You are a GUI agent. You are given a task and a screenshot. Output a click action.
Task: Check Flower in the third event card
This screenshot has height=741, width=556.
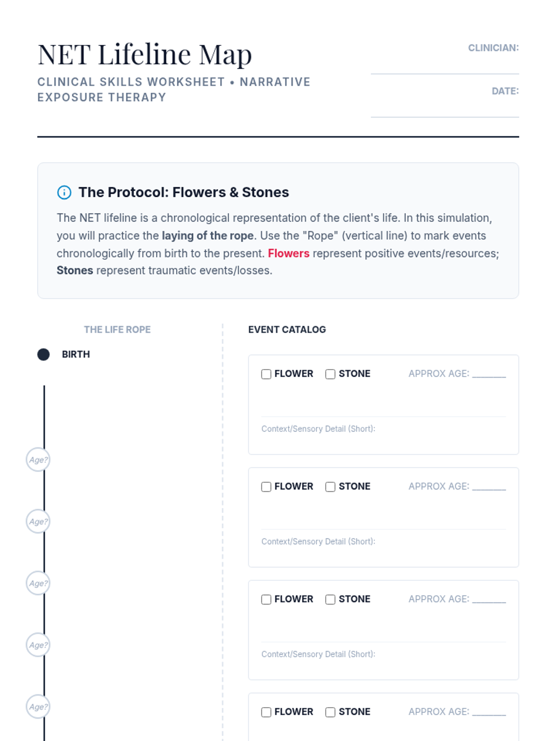pos(266,599)
